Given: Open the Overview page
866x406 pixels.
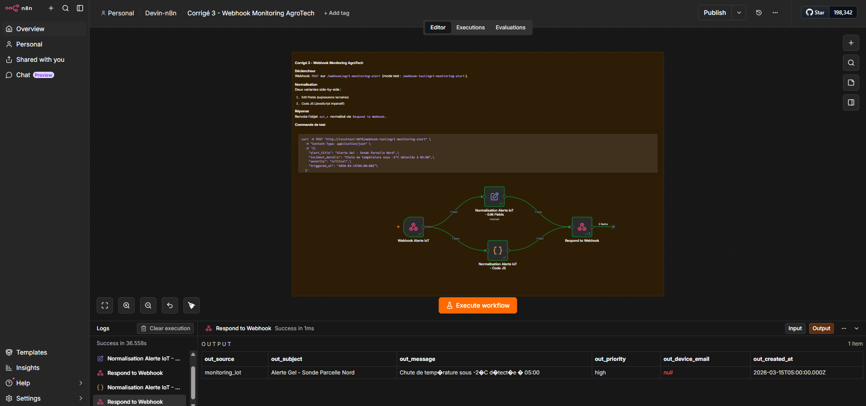Looking at the screenshot, I should 44,29.
